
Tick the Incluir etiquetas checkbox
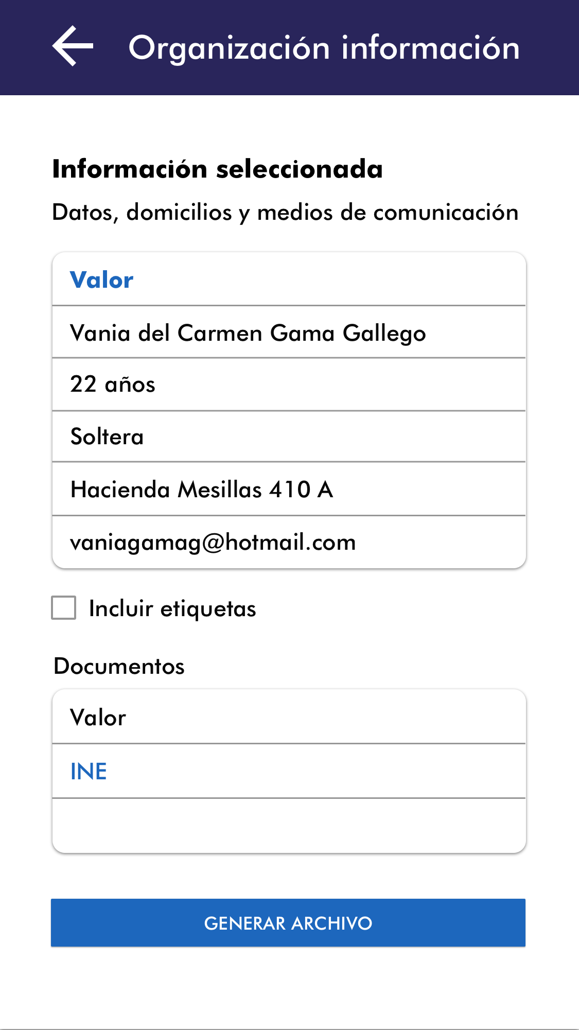(x=64, y=608)
